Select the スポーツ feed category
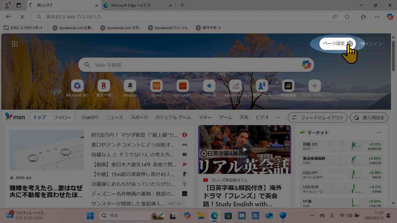The image size is (397, 223). (139, 117)
